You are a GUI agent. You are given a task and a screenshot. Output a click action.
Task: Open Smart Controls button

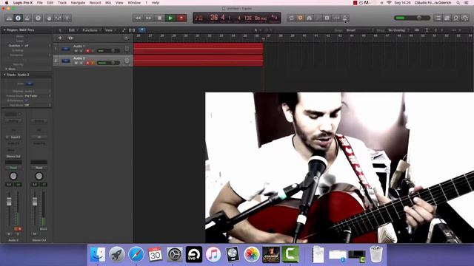(x=49, y=18)
